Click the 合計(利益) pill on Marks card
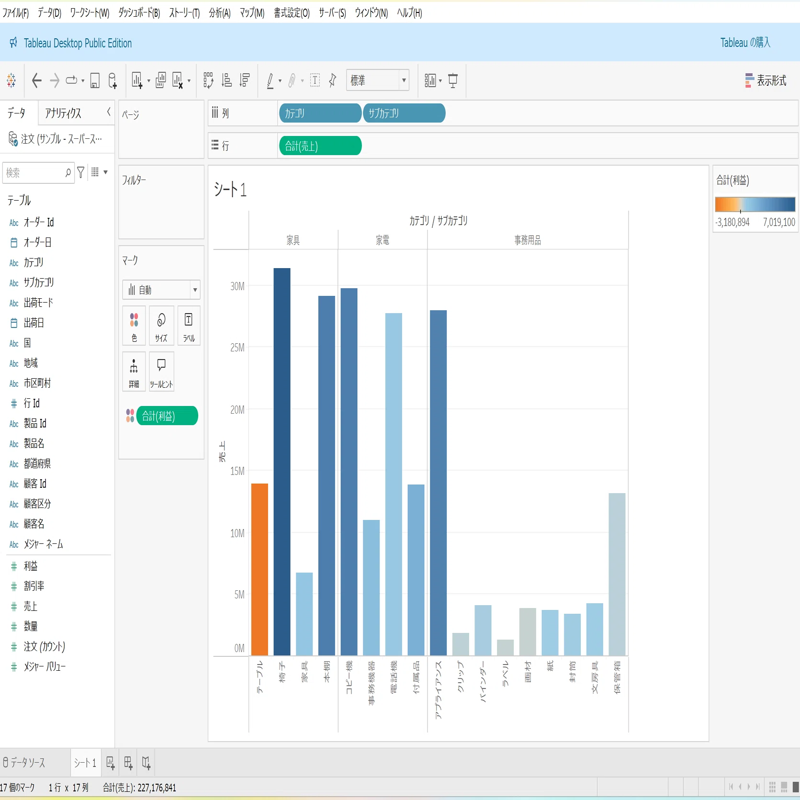The width and height of the screenshot is (800, 800). [x=167, y=416]
